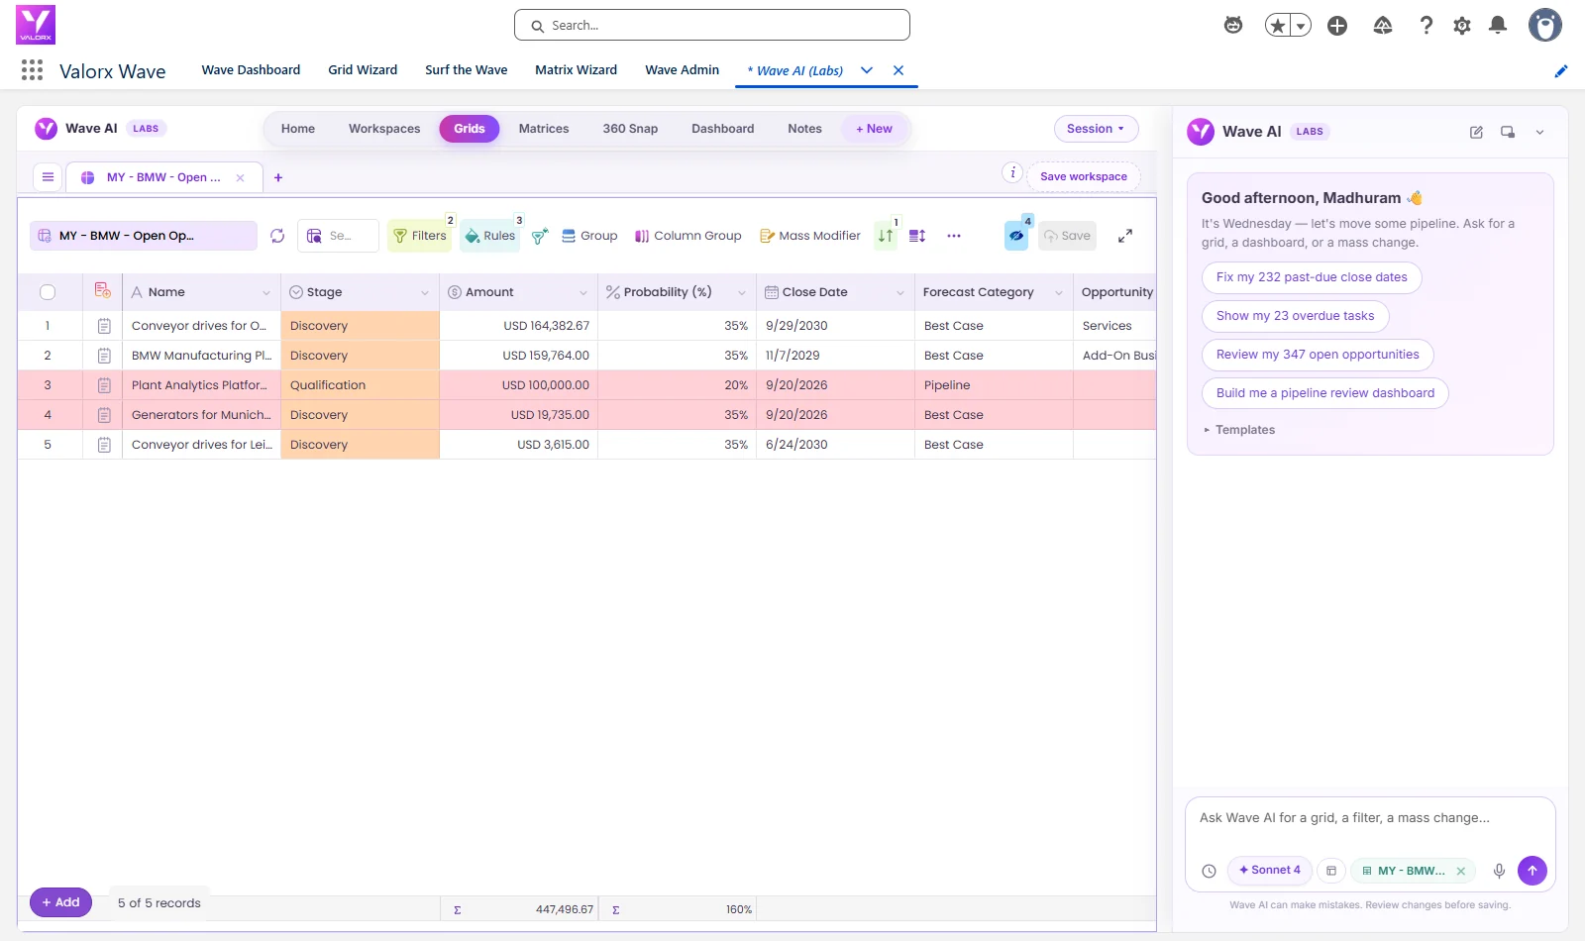Start a new chat in Wave AI panel

(x=1476, y=132)
